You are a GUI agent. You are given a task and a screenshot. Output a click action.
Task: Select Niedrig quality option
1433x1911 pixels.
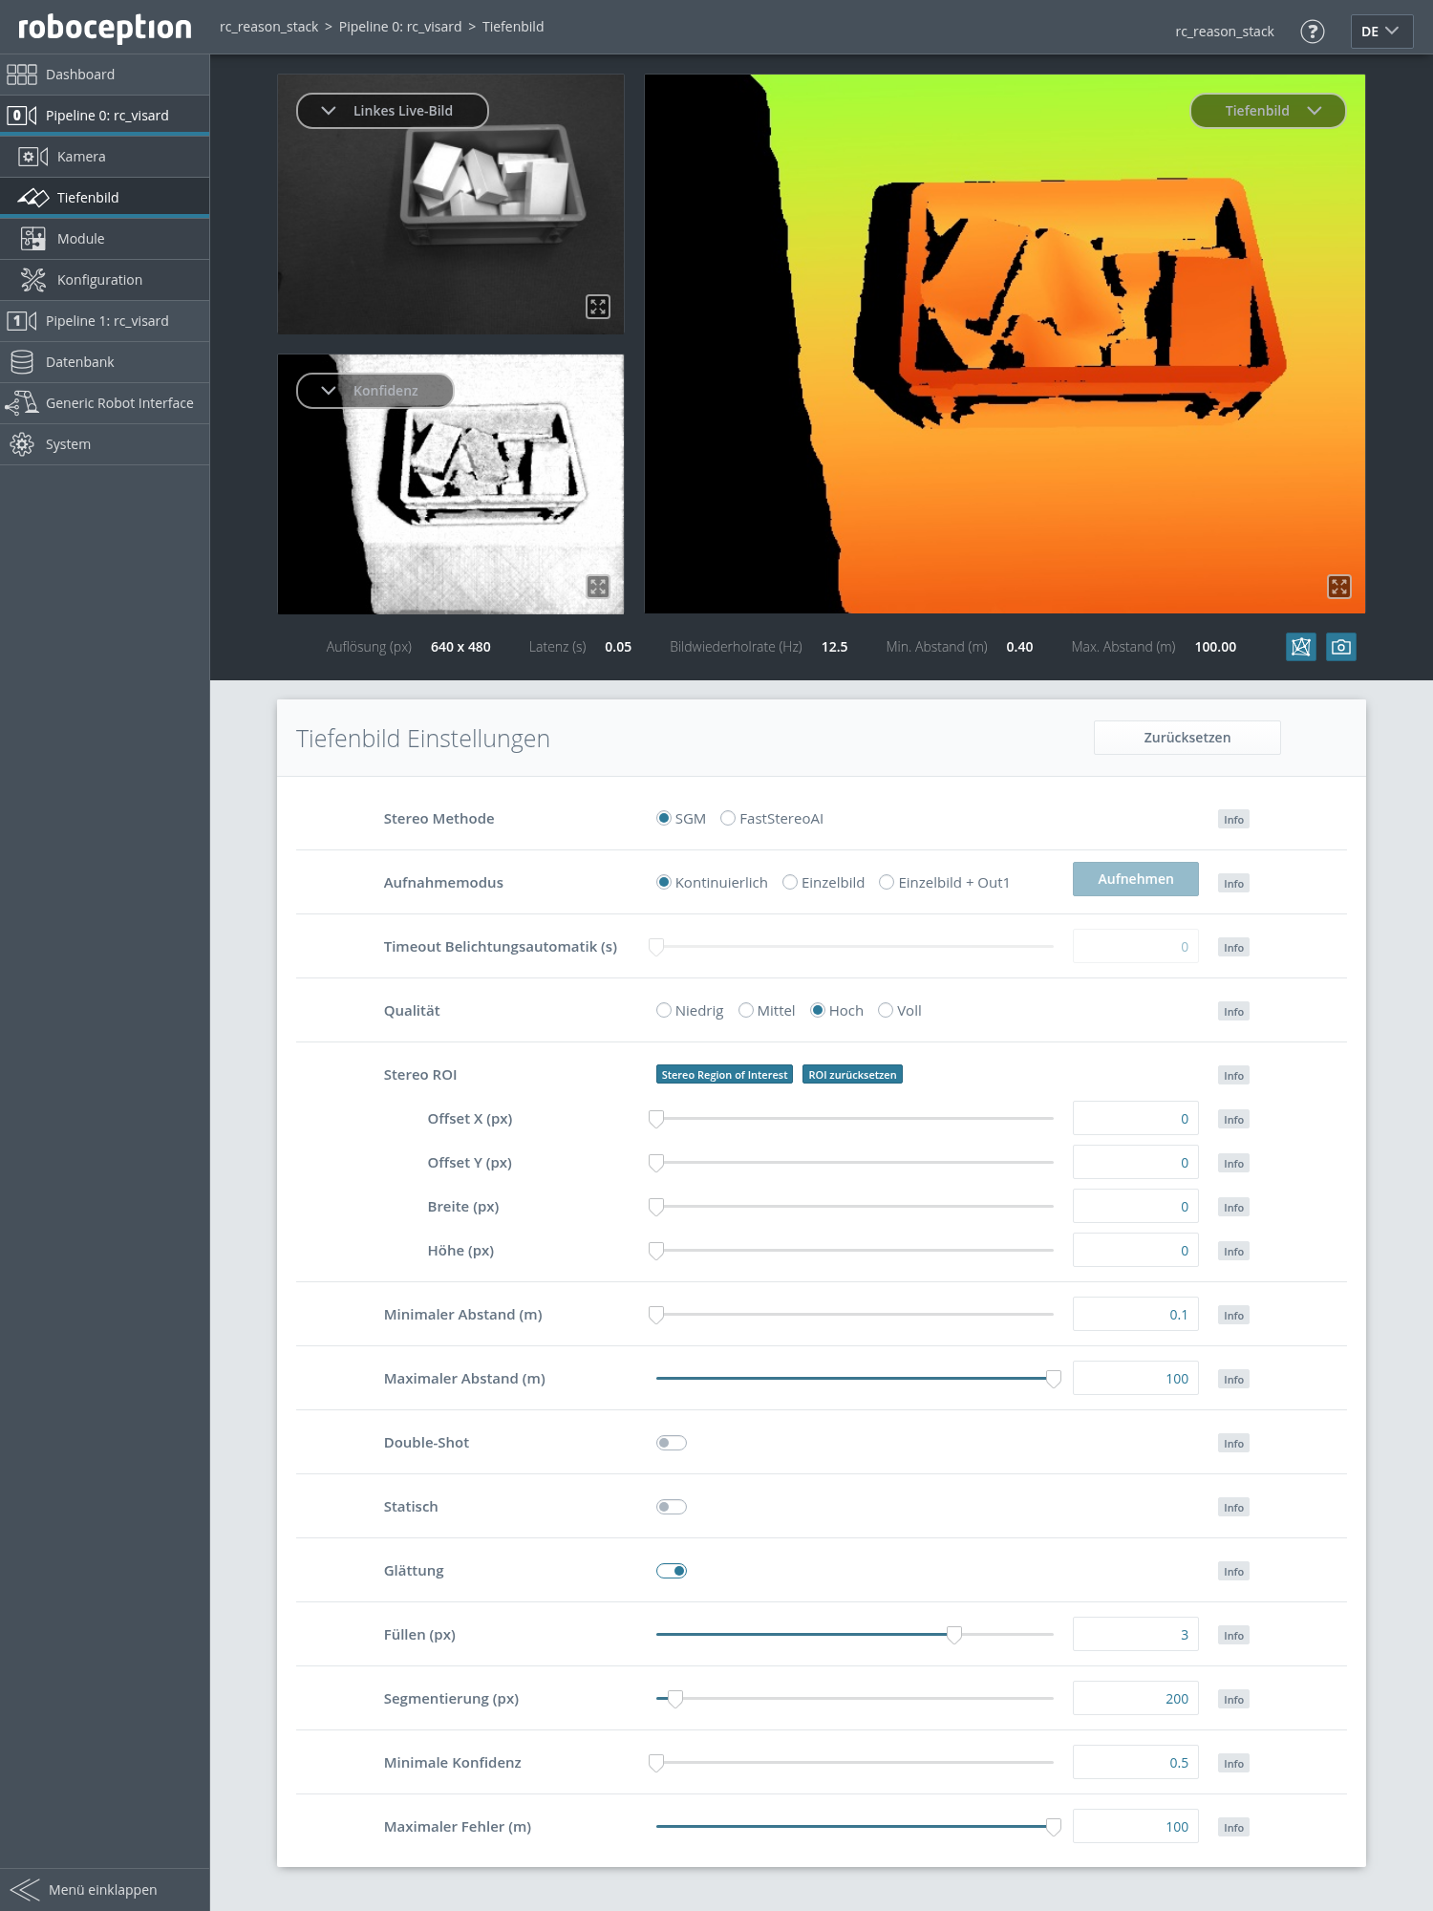point(664,1011)
